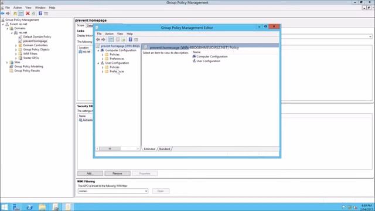Select Group Policy Results node
The image size is (375, 211).
[27, 71]
